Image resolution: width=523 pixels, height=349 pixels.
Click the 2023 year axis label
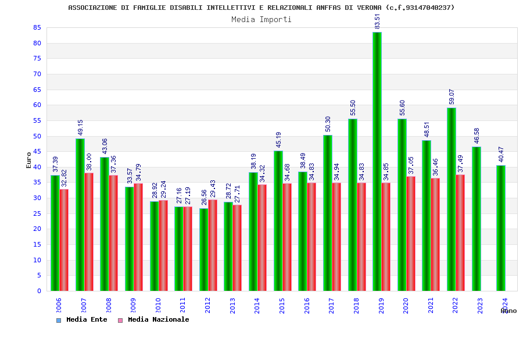pos(480,305)
